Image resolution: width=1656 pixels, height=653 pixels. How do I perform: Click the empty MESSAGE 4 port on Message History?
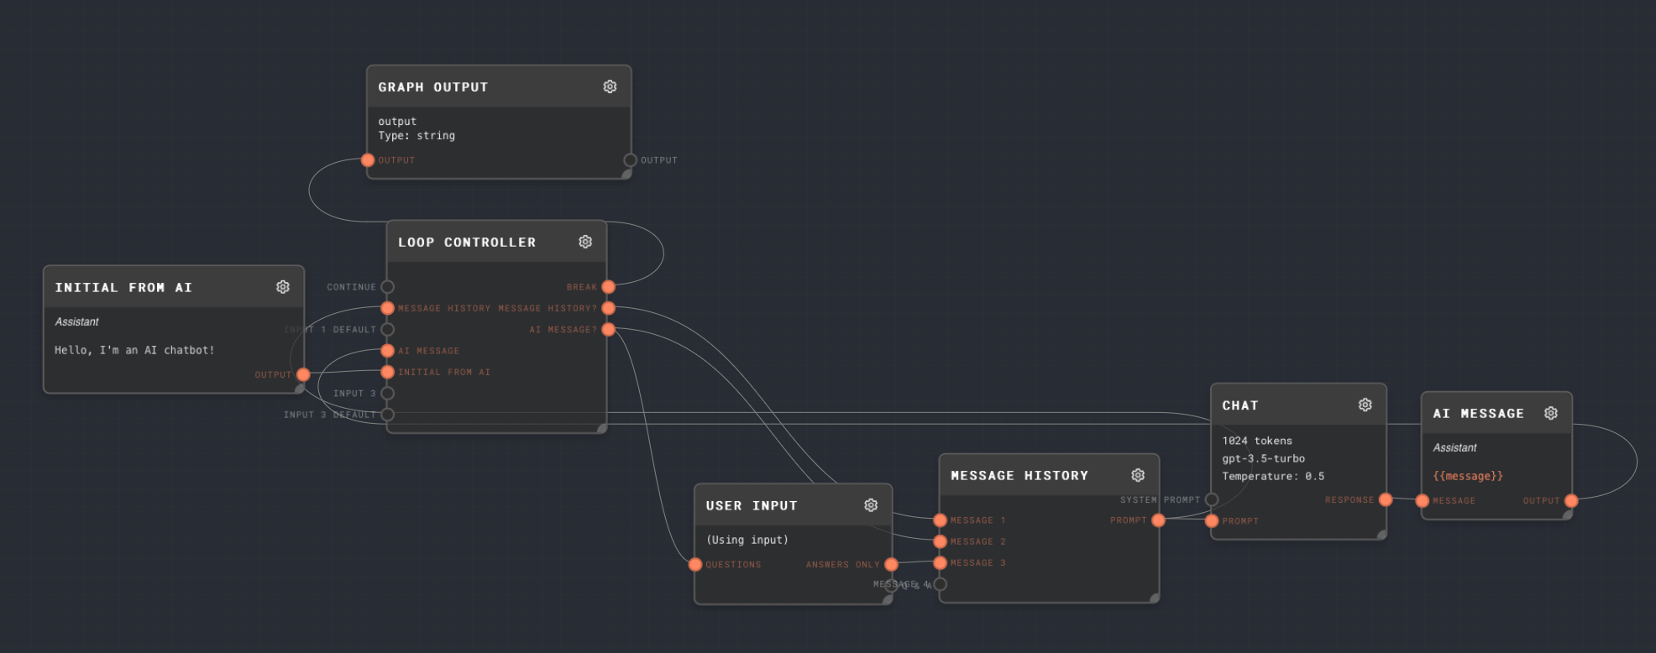click(940, 584)
